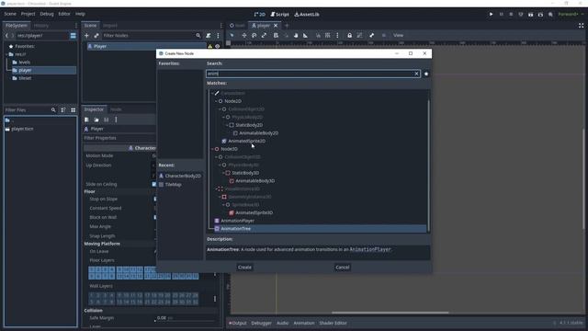Collapse the StaticBody2D branch
The height and width of the screenshot is (331, 588).
point(227,125)
